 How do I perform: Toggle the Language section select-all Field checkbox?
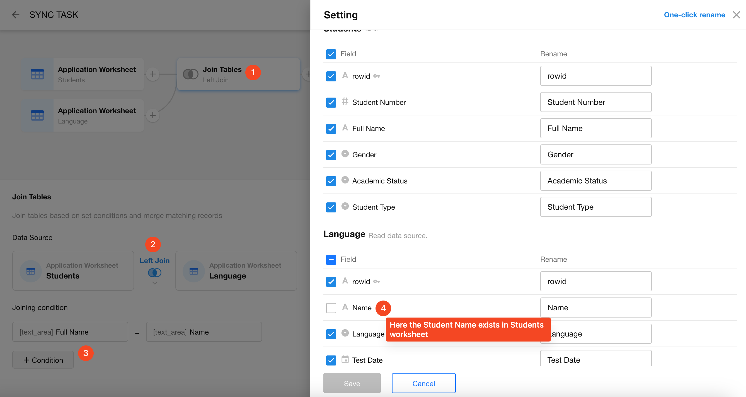[x=331, y=260]
